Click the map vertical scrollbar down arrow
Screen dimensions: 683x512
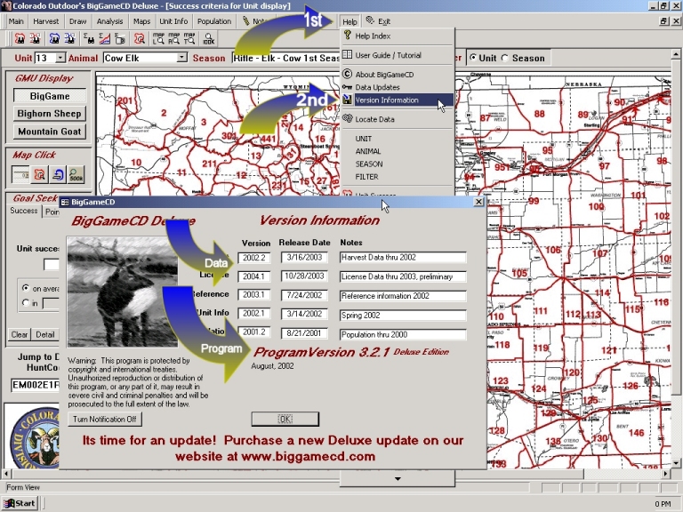click(676, 463)
